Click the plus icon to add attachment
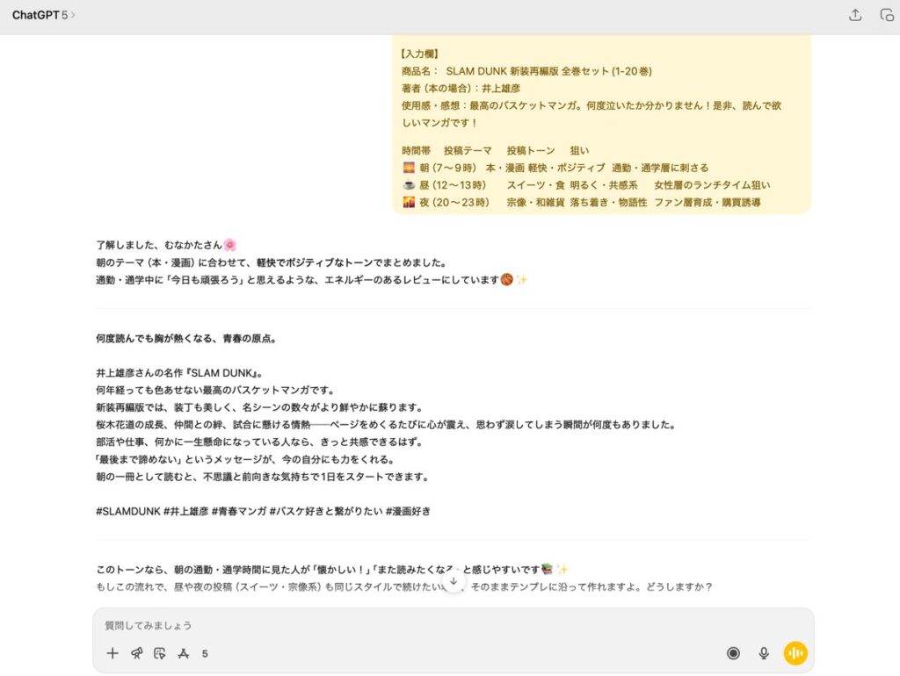900x676 pixels. point(112,653)
